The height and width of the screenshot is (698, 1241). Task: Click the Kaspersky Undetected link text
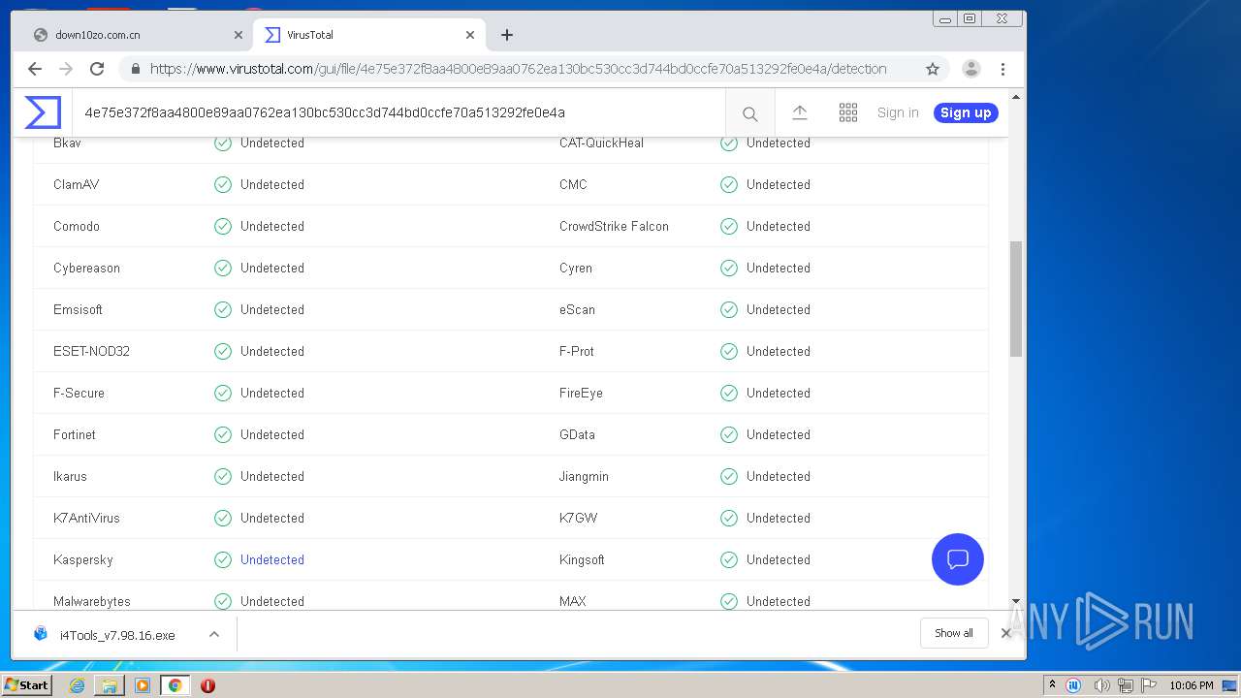(272, 559)
